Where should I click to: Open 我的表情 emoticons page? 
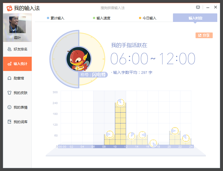pyautogui.click(x=17, y=107)
